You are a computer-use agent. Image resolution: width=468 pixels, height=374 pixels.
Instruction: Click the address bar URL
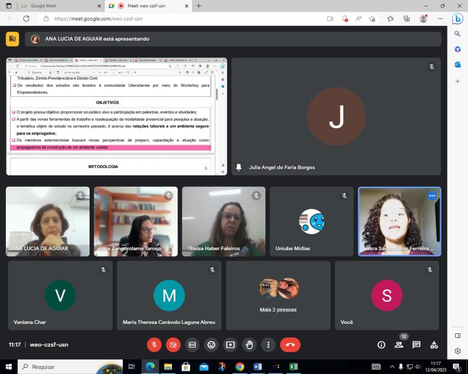[99, 19]
